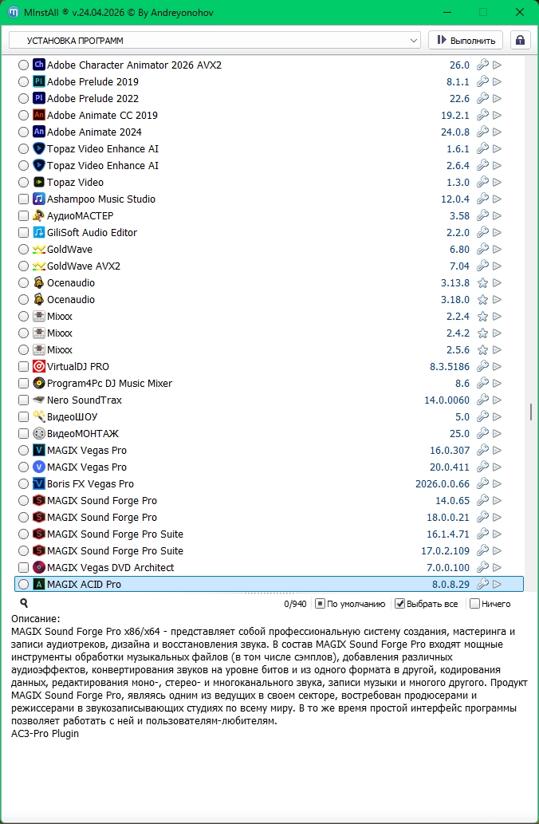Select the Adobe Animate 2024 radio button
The image size is (539, 824).
(23, 132)
